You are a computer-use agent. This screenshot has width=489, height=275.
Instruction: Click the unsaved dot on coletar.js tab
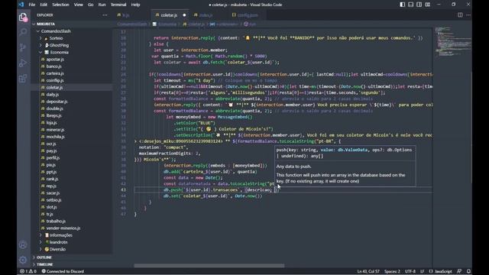pos(184,15)
